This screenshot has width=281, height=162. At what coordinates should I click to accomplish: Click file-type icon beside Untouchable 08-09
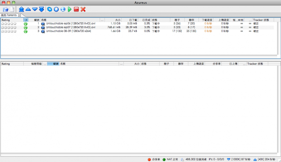[43, 31]
